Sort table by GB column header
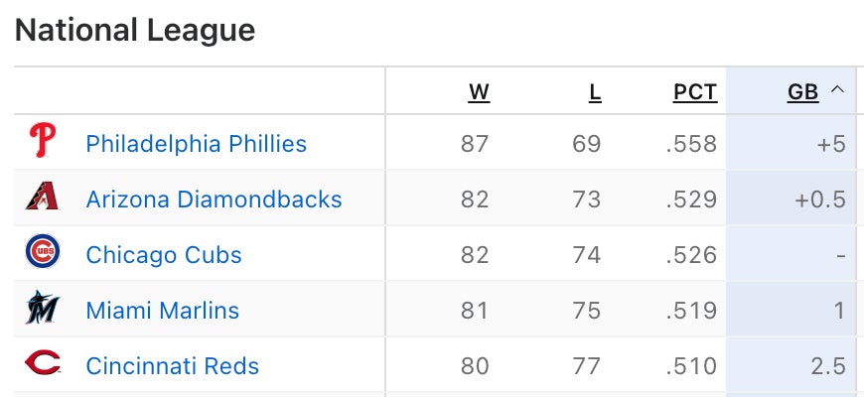The width and height of the screenshot is (864, 397). (802, 92)
